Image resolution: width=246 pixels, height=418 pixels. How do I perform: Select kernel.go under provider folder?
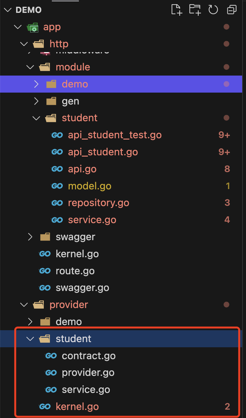[x=77, y=406]
